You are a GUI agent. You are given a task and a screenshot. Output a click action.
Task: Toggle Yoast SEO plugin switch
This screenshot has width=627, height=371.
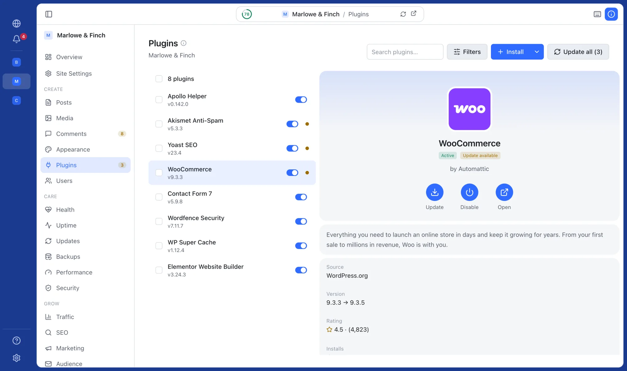tap(292, 148)
